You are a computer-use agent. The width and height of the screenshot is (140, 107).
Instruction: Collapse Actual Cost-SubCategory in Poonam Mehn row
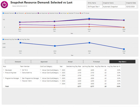[41, 81]
